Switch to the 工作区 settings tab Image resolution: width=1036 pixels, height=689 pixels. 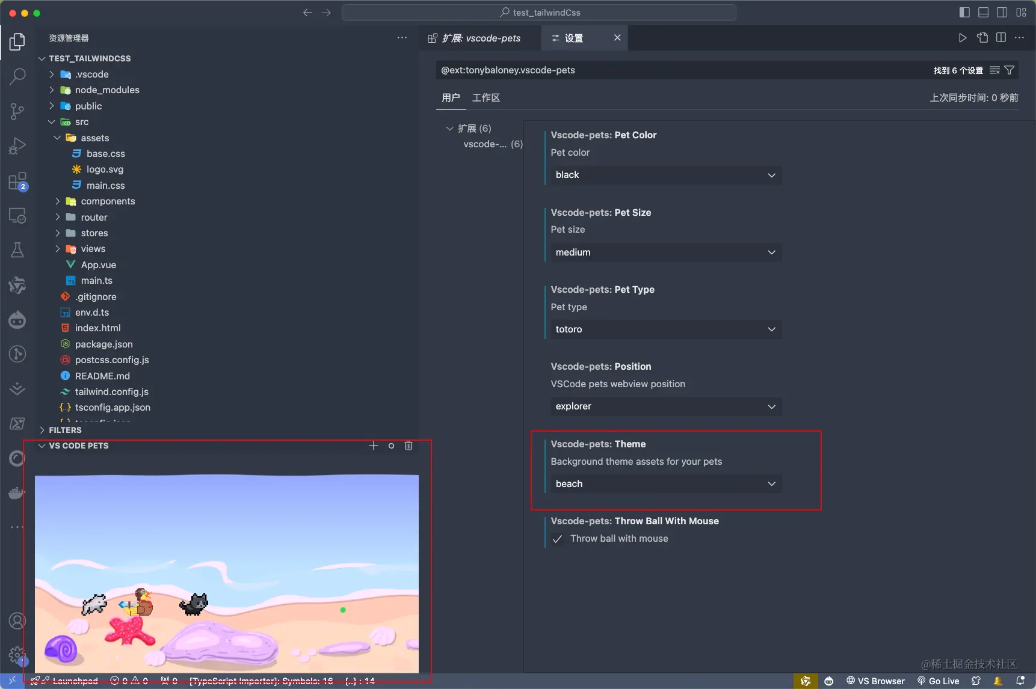coord(486,98)
